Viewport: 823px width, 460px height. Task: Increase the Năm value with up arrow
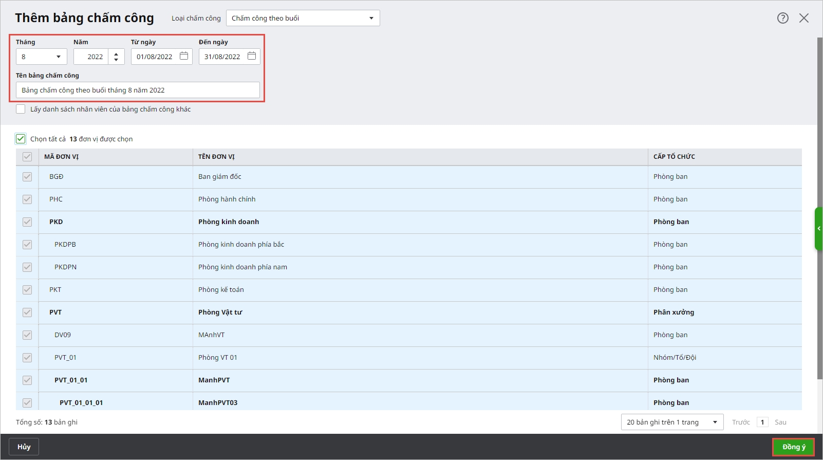(116, 53)
